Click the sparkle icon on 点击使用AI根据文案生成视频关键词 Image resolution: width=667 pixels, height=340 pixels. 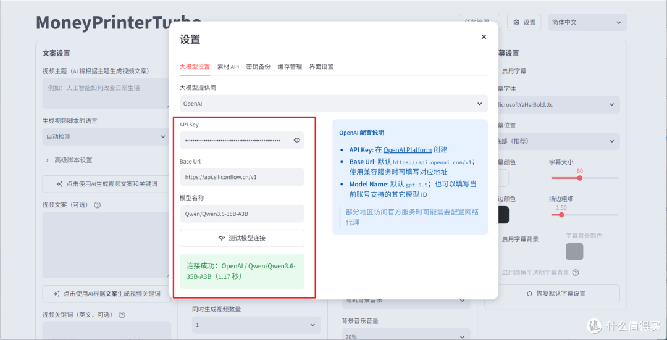tap(57, 294)
